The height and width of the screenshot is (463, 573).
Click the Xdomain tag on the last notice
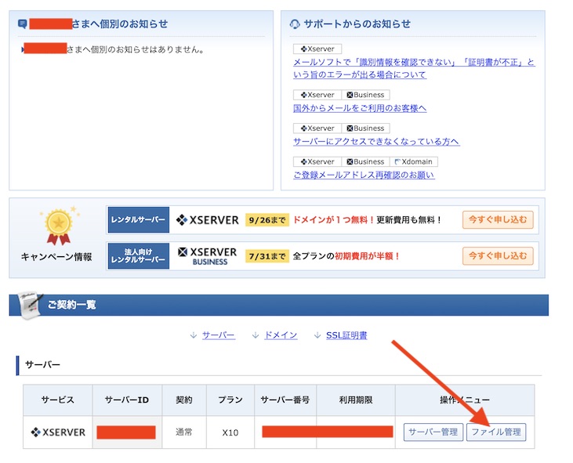(x=414, y=161)
